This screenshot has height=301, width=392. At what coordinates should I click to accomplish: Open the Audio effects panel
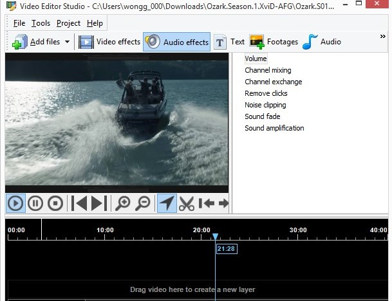[176, 42]
